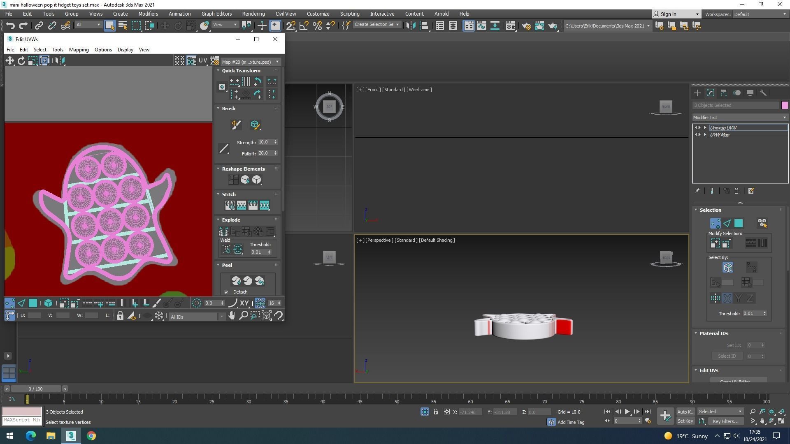Click the Auto Key button
The width and height of the screenshot is (790, 444).
pyautogui.click(x=685, y=412)
